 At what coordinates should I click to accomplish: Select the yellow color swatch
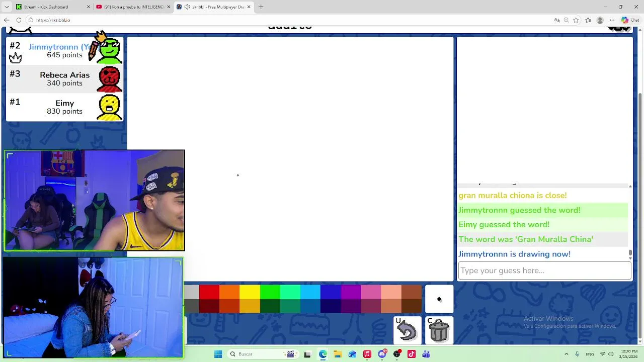250,292
